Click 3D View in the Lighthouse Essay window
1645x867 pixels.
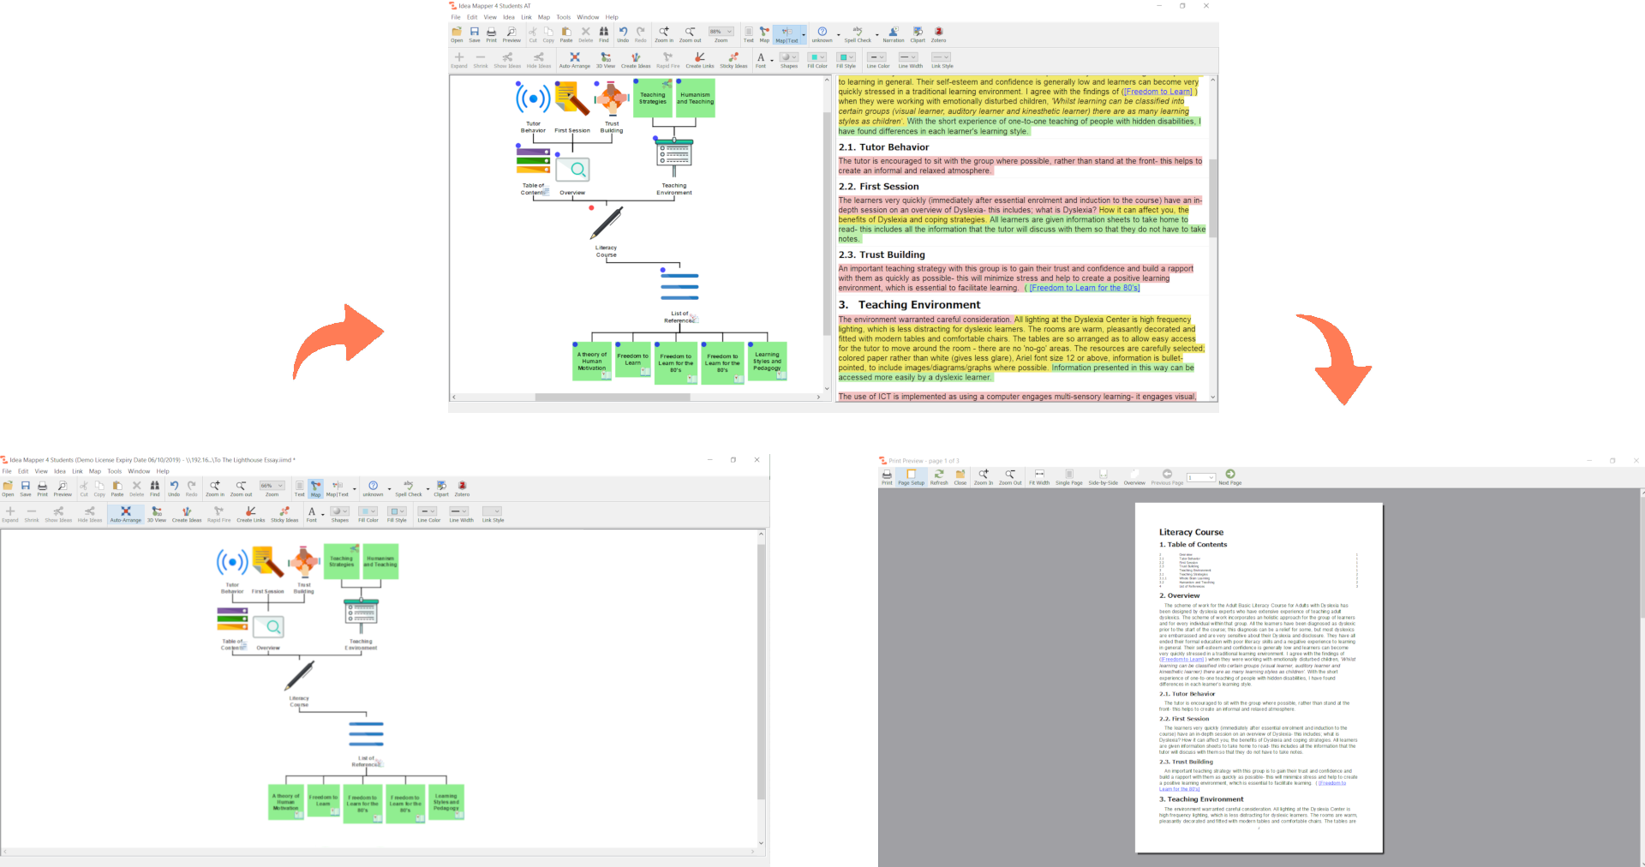click(x=157, y=514)
